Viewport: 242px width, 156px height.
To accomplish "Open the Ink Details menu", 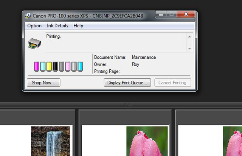I will pos(57,26).
